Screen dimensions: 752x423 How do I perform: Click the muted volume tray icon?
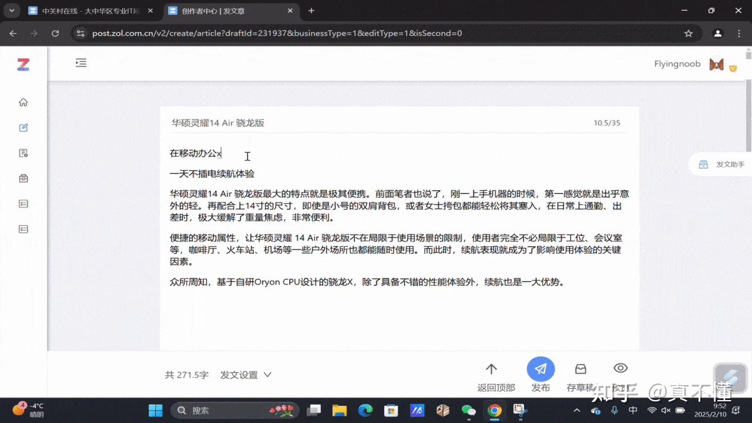666,410
